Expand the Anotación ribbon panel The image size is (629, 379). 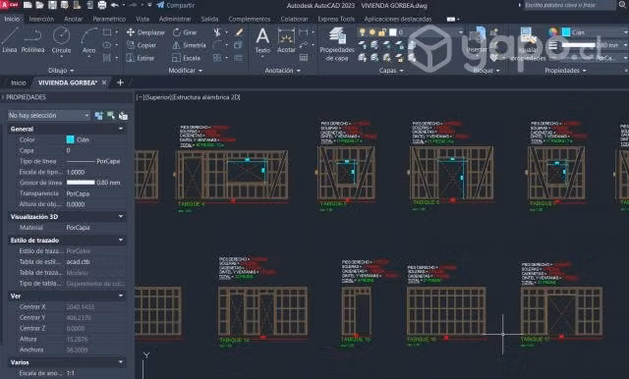tap(282, 71)
